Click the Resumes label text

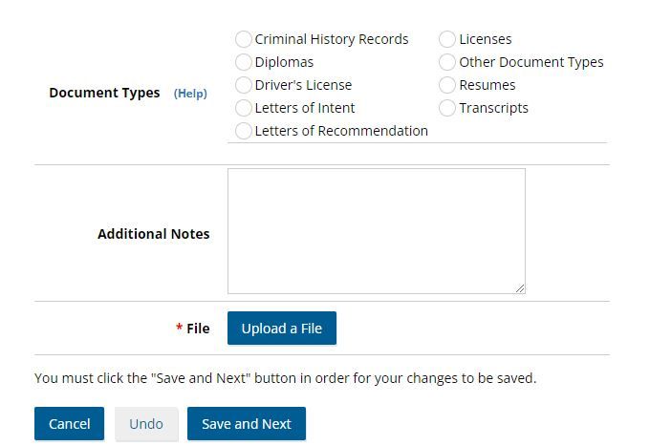(x=487, y=85)
